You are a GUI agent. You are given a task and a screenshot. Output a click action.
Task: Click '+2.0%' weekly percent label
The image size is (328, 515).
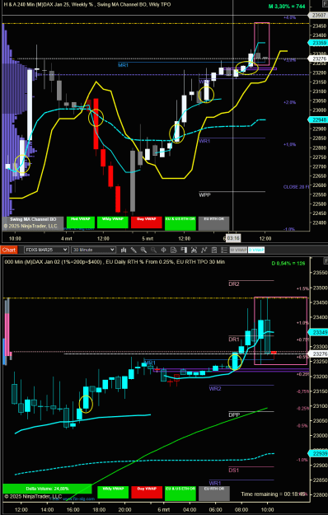pos(289,102)
